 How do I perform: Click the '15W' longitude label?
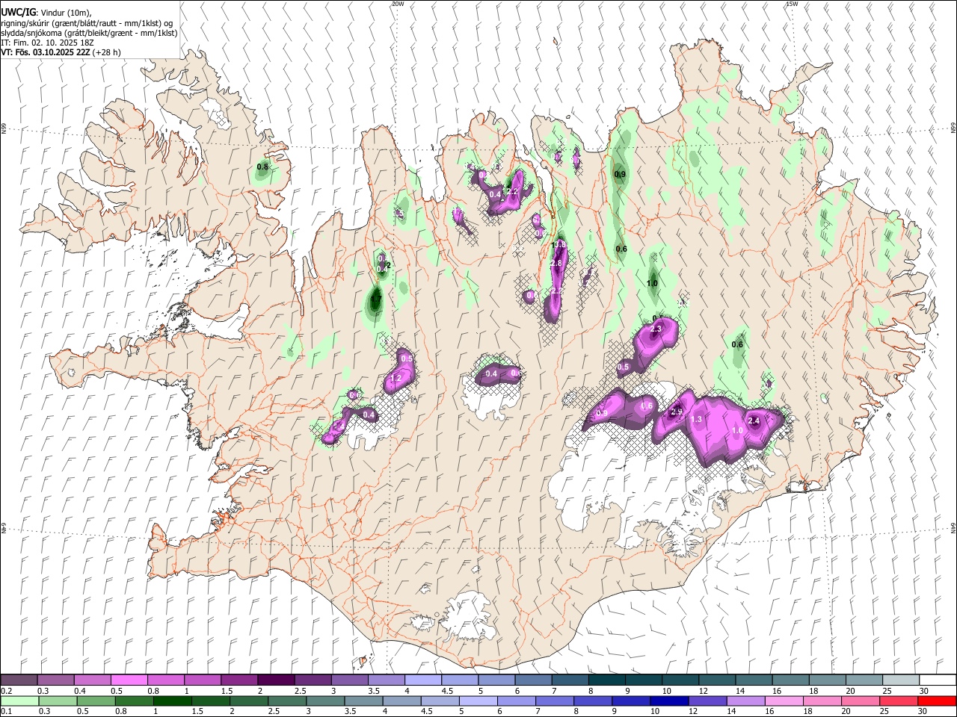tap(792, 4)
